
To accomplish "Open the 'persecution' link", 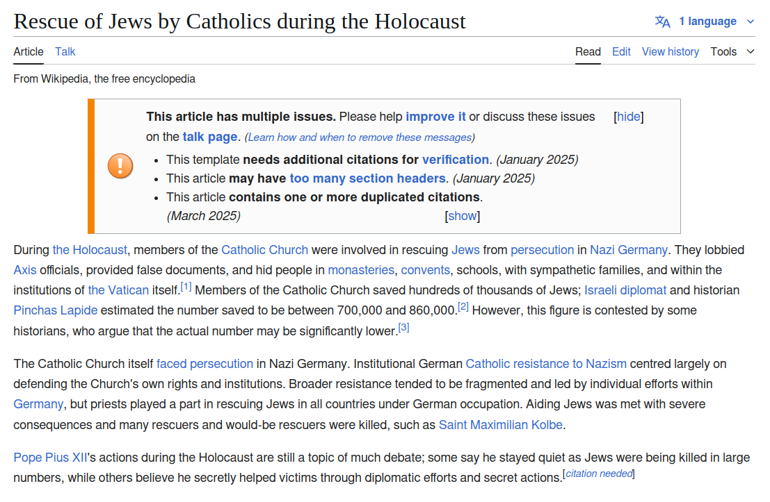I will point(542,250).
